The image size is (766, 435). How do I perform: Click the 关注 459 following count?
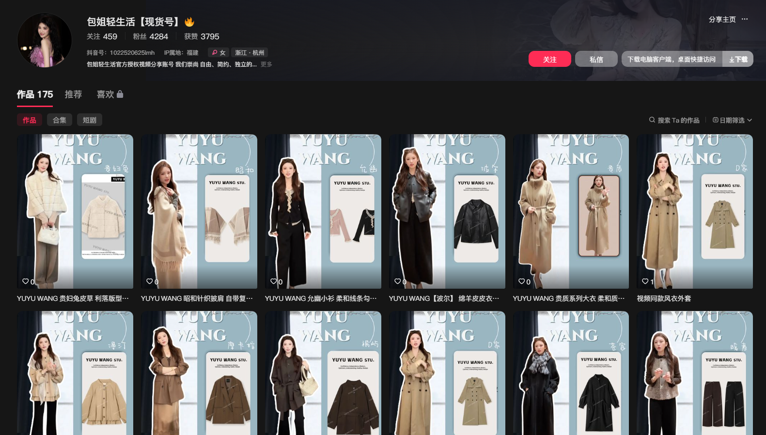(x=102, y=36)
